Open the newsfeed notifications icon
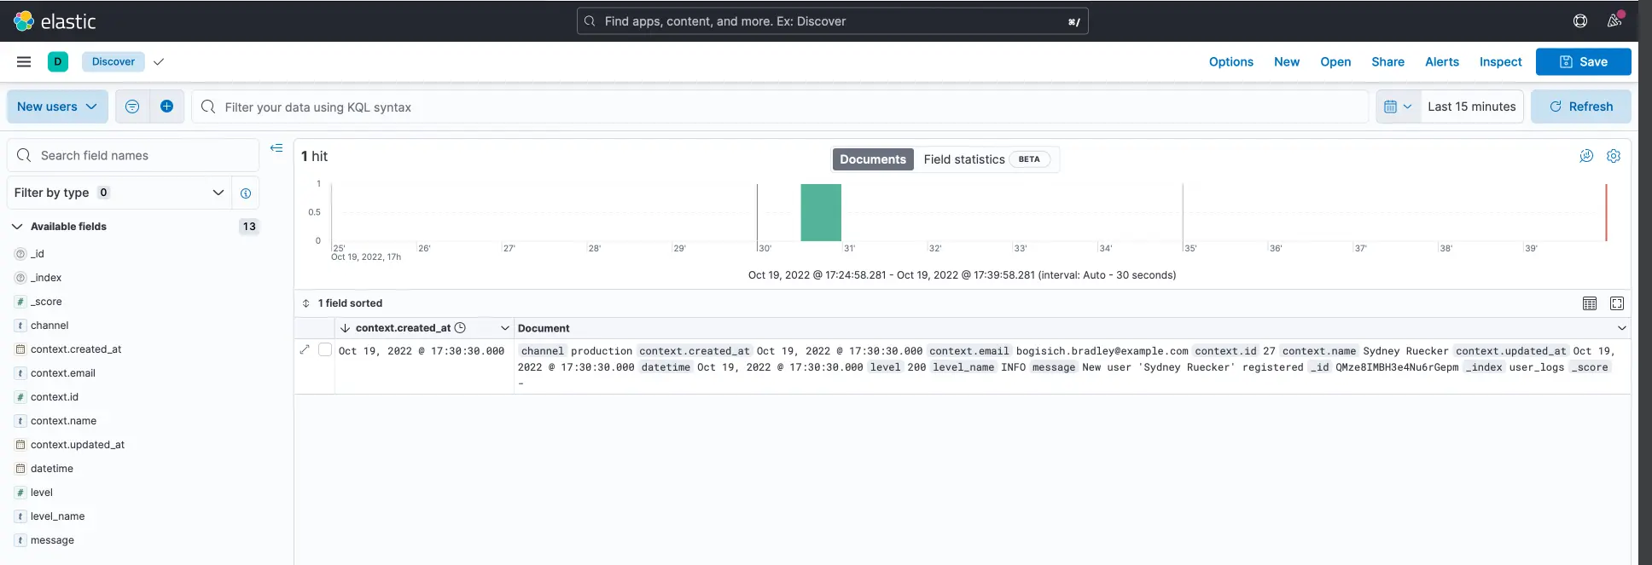This screenshot has height=565, width=1652. coord(1614,20)
